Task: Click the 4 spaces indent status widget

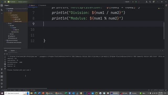Action: point(161,90)
